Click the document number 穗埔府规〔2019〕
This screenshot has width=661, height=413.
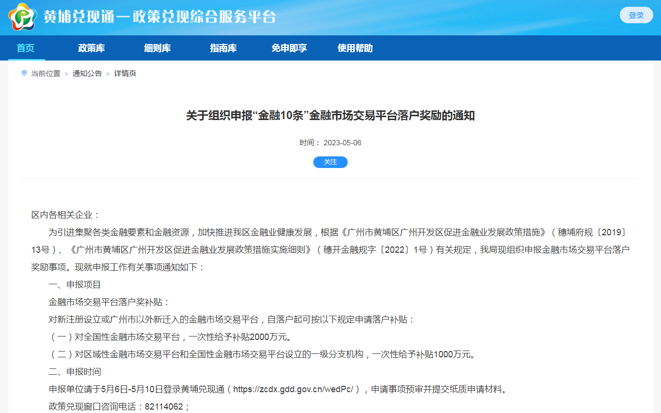(x=593, y=232)
